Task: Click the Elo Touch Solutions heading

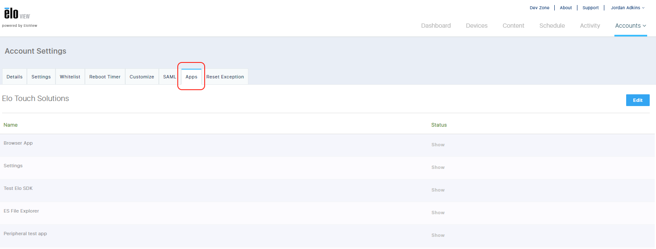Action: coord(35,99)
